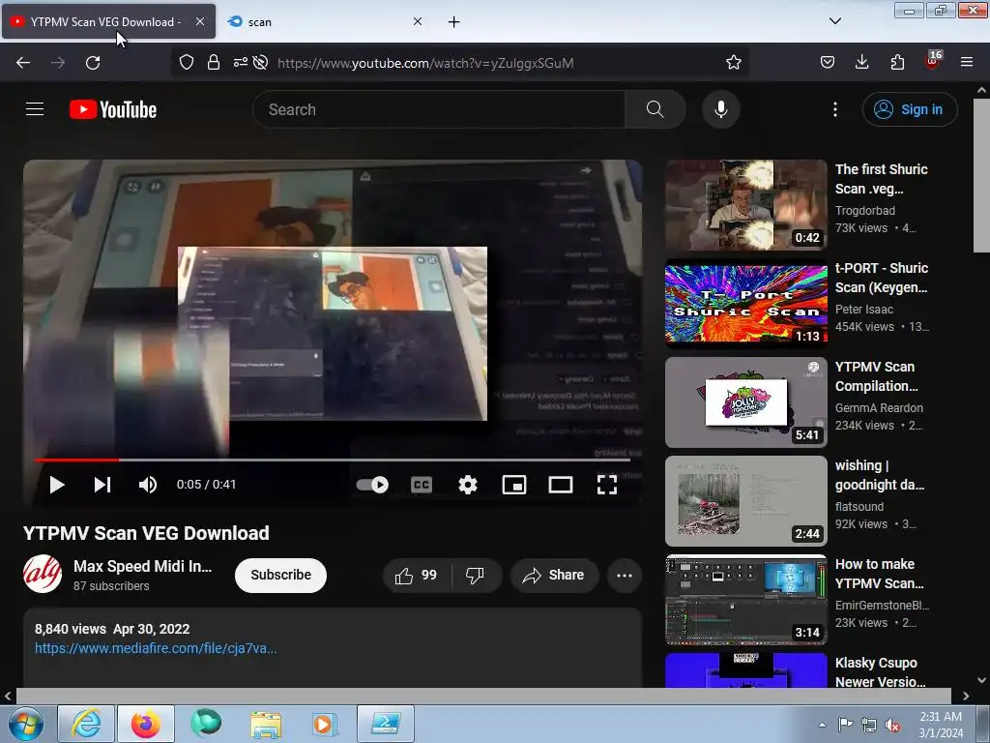This screenshot has height=743, width=990.
Task: Play the video
Action: tap(57, 485)
